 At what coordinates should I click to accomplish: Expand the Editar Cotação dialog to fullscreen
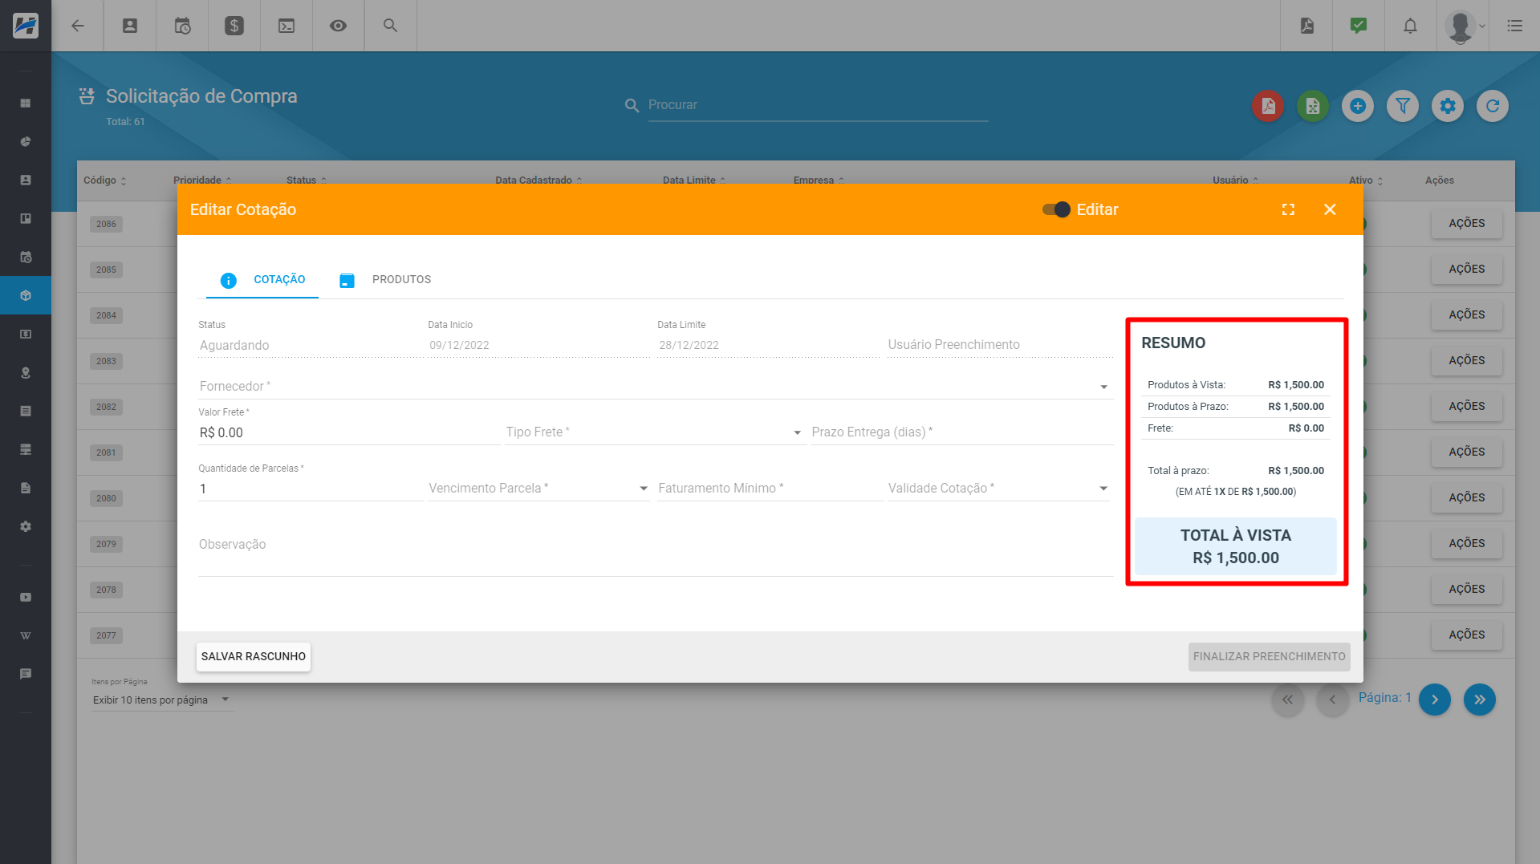pyautogui.click(x=1288, y=209)
